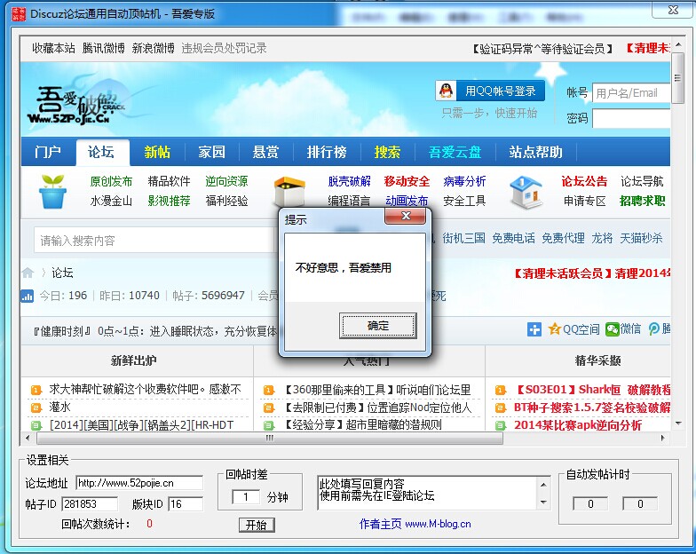The height and width of the screenshot is (554, 696).
Task: Click the rank 3 icon beside 锅盖头2 post
Action: pyautogui.click(x=36, y=425)
